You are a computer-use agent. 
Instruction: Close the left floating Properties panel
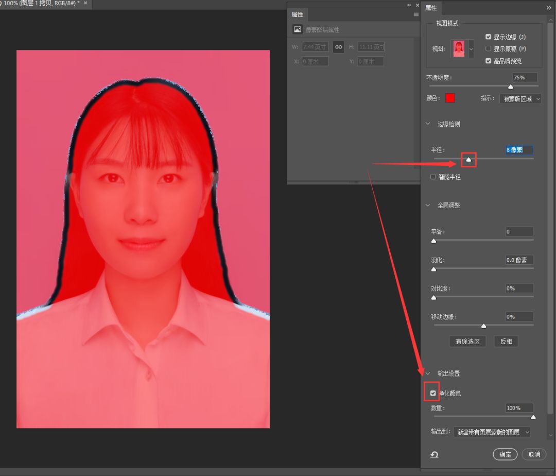[x=418, y=5]
